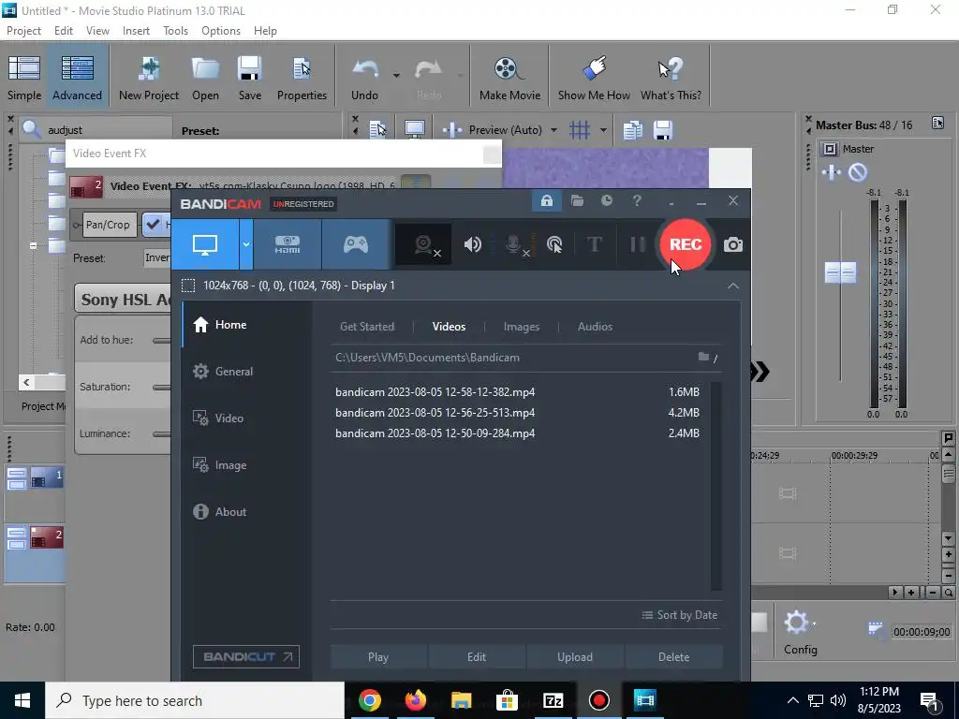Open screen recording mode dropdown arrow

(246, 244)
